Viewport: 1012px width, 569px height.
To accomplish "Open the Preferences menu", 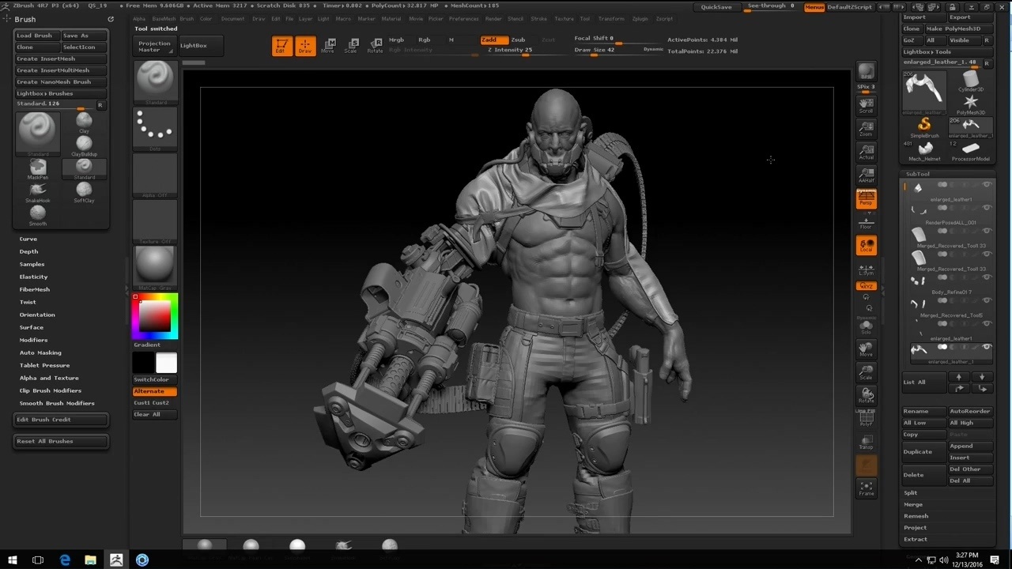I will click(463, 19).
